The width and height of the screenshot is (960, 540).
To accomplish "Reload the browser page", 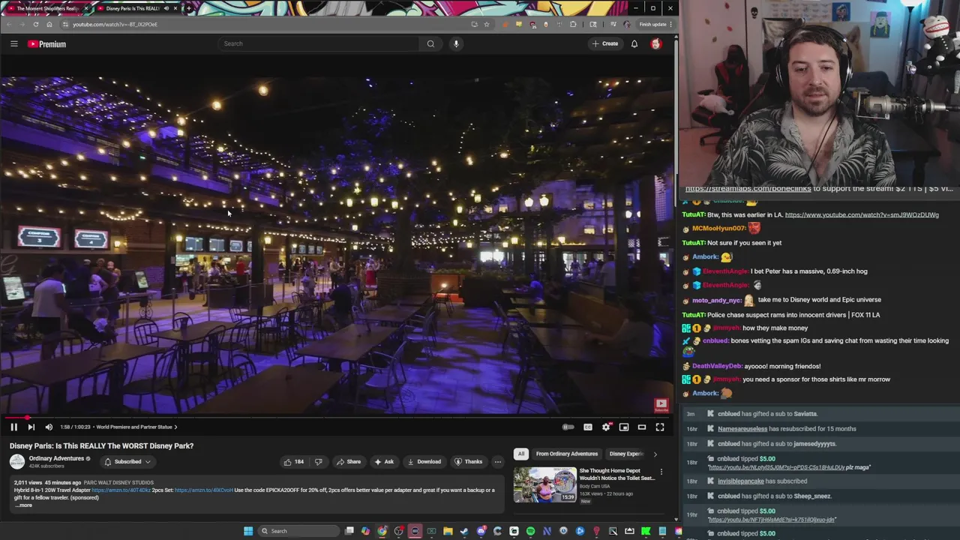I will point(35,24).
